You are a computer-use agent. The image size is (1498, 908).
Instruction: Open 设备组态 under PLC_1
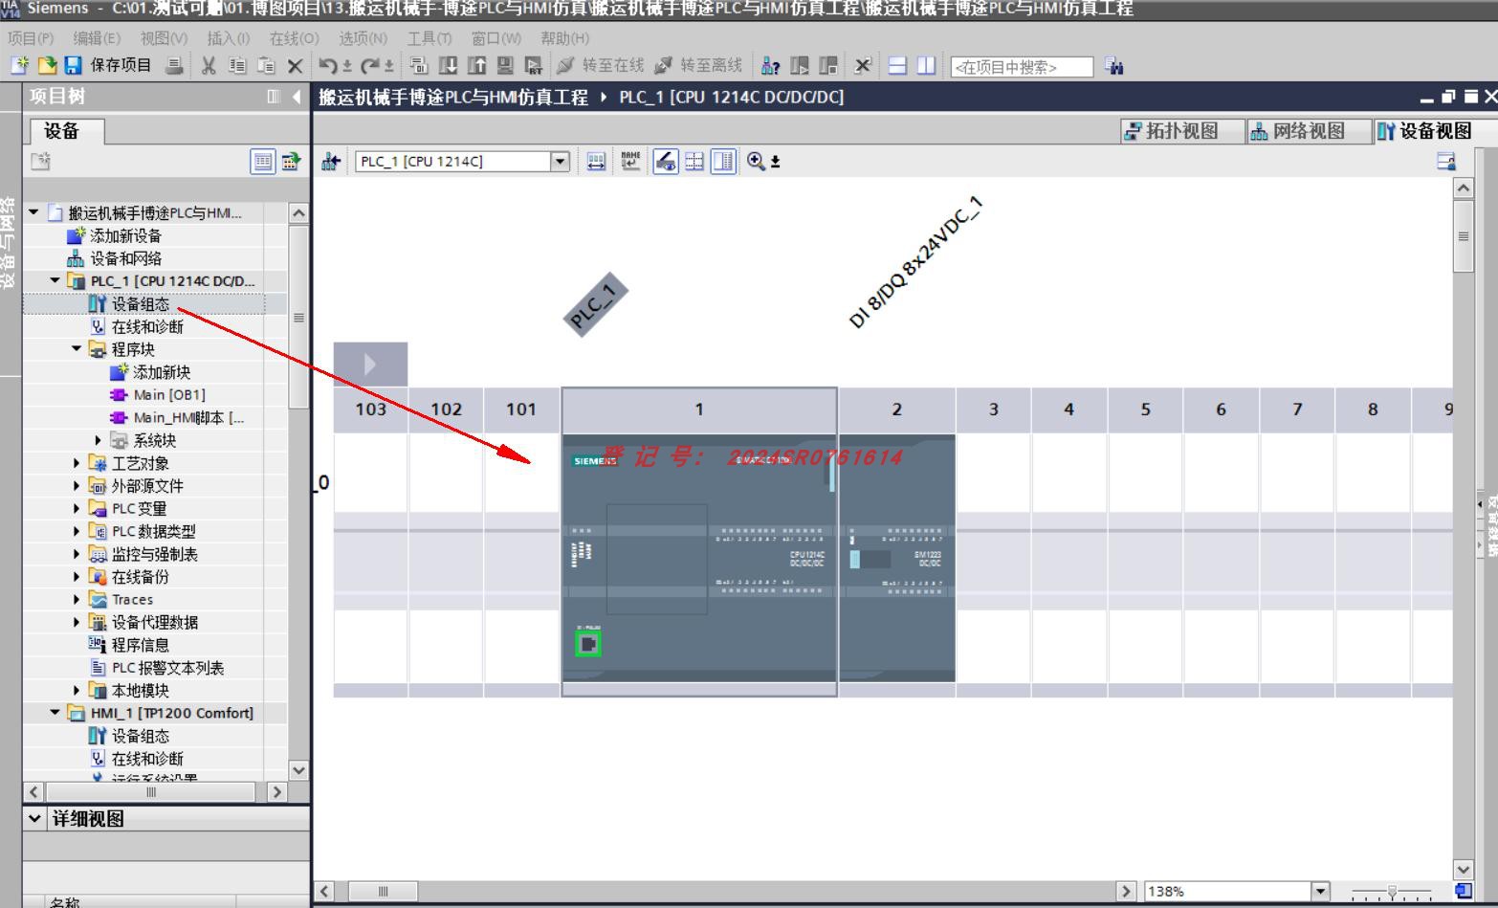141,304
